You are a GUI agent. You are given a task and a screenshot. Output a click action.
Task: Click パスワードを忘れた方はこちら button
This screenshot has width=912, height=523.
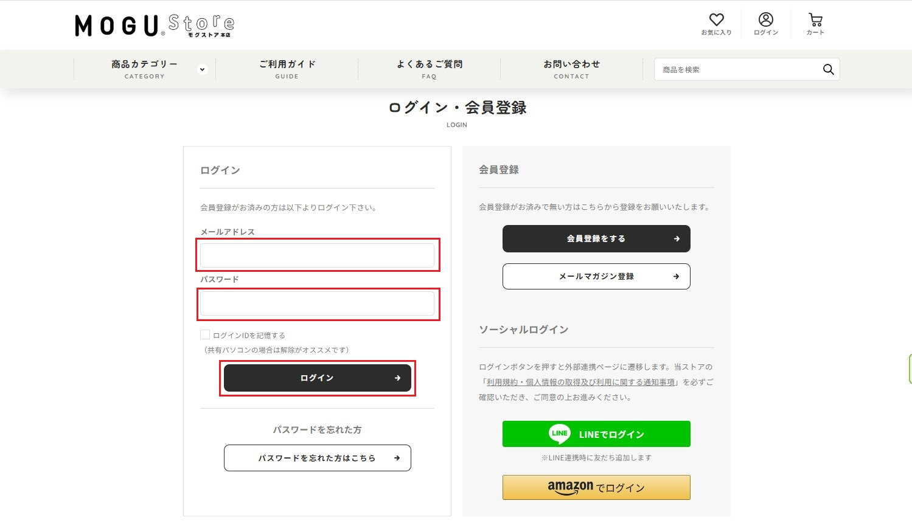[318, 458]
